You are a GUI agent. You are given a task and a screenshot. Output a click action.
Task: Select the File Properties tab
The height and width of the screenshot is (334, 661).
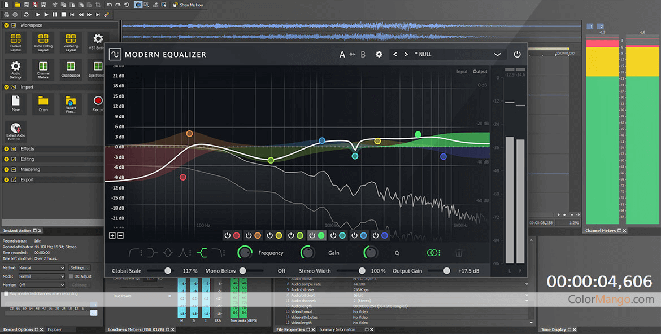[290, 330]
